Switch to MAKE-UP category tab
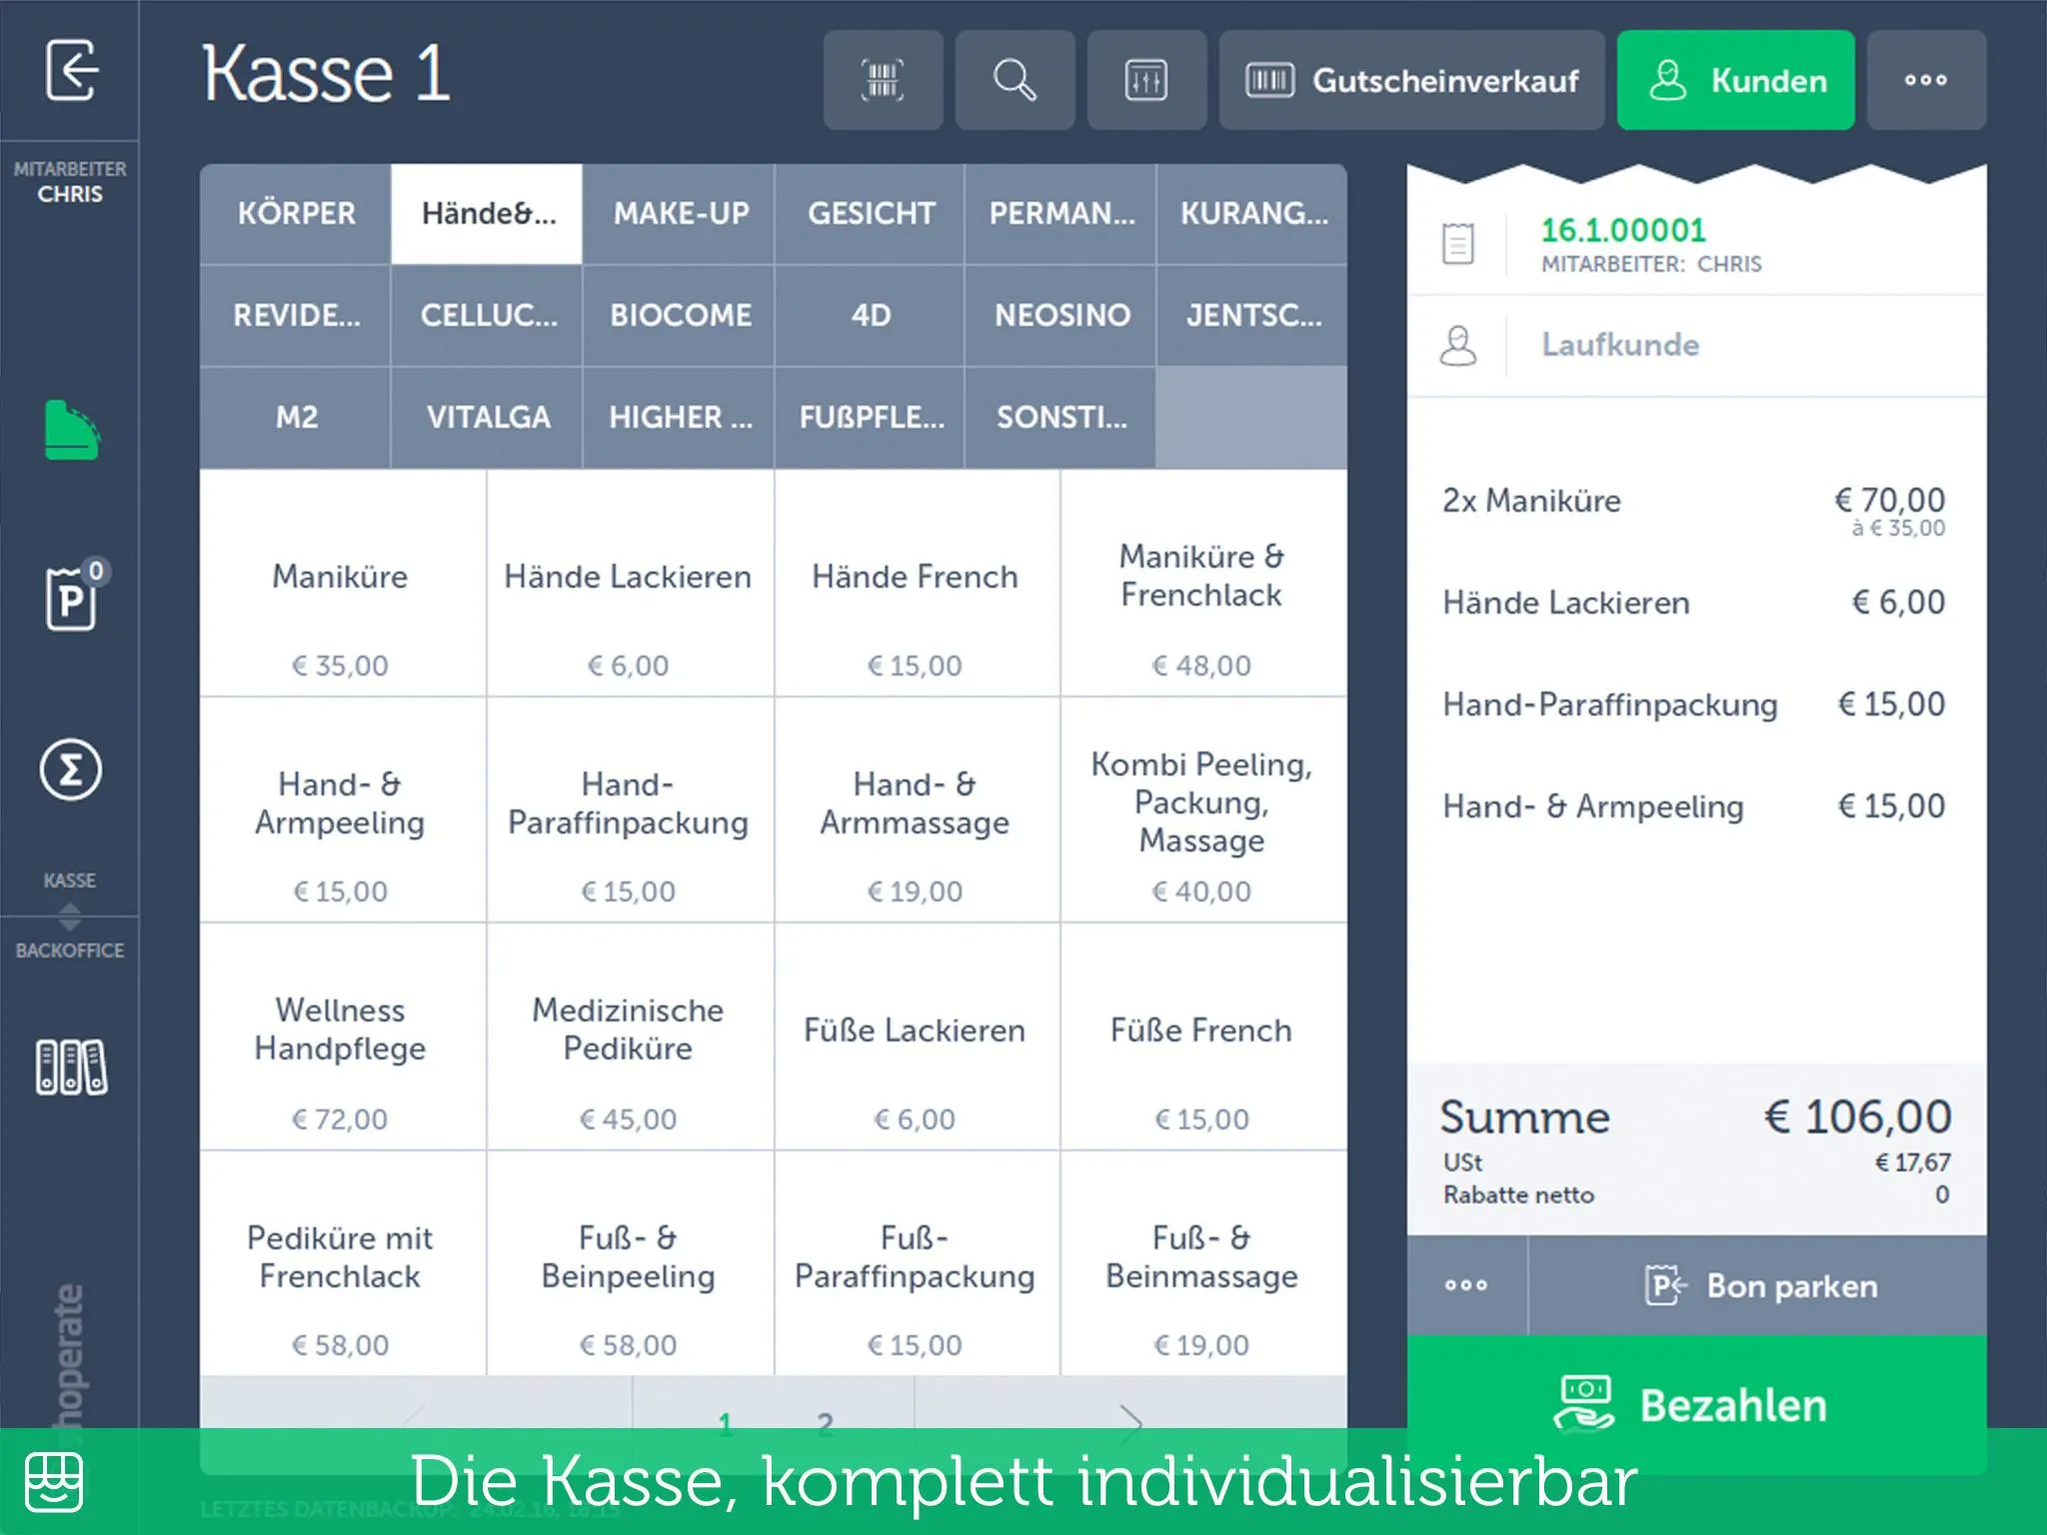This screenshot has width=2047, height=1535. 679,214
